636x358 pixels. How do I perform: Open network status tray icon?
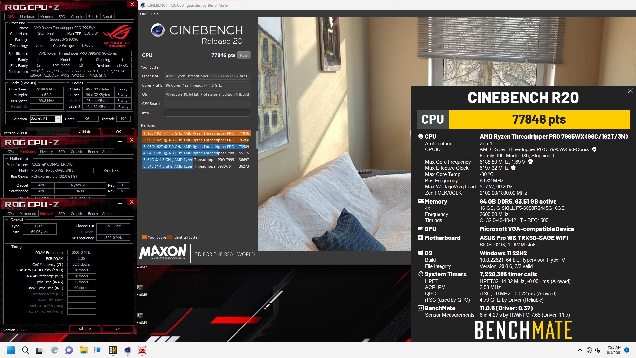point(589,350)
